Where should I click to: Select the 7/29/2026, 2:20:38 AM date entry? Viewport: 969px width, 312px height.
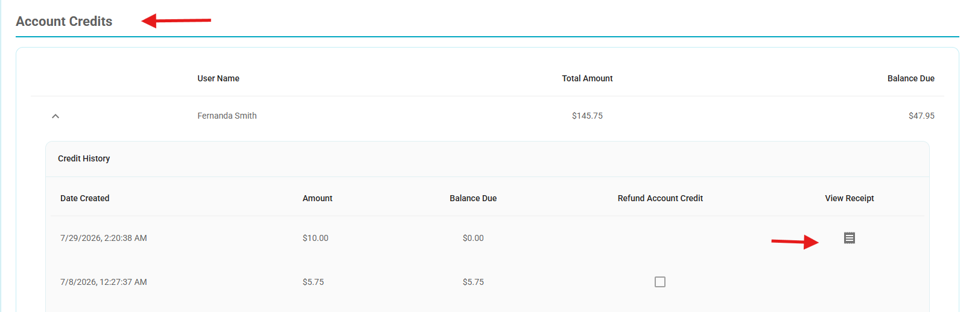pyautogui.click(x=104, y=238)
